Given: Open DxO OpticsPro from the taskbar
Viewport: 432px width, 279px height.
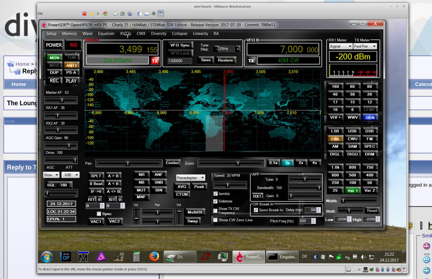Looking at the screenshot, I should pos(66,257).
